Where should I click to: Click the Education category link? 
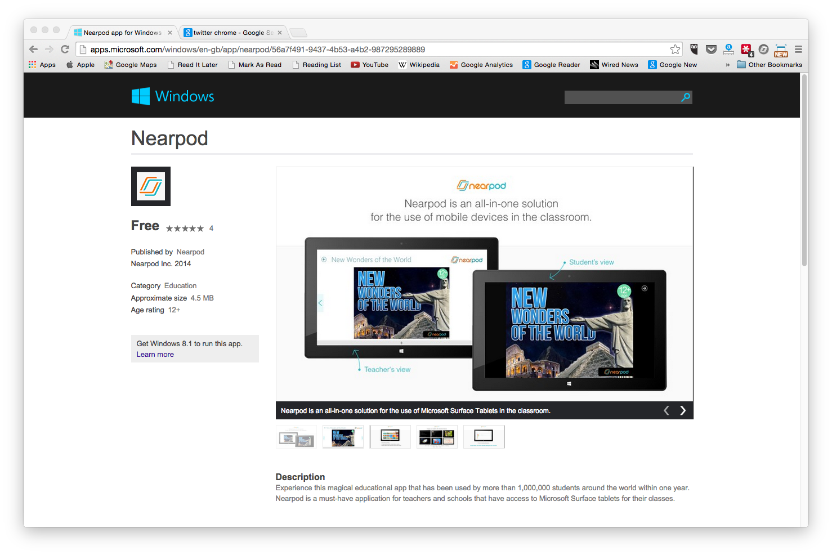[180, 286]
